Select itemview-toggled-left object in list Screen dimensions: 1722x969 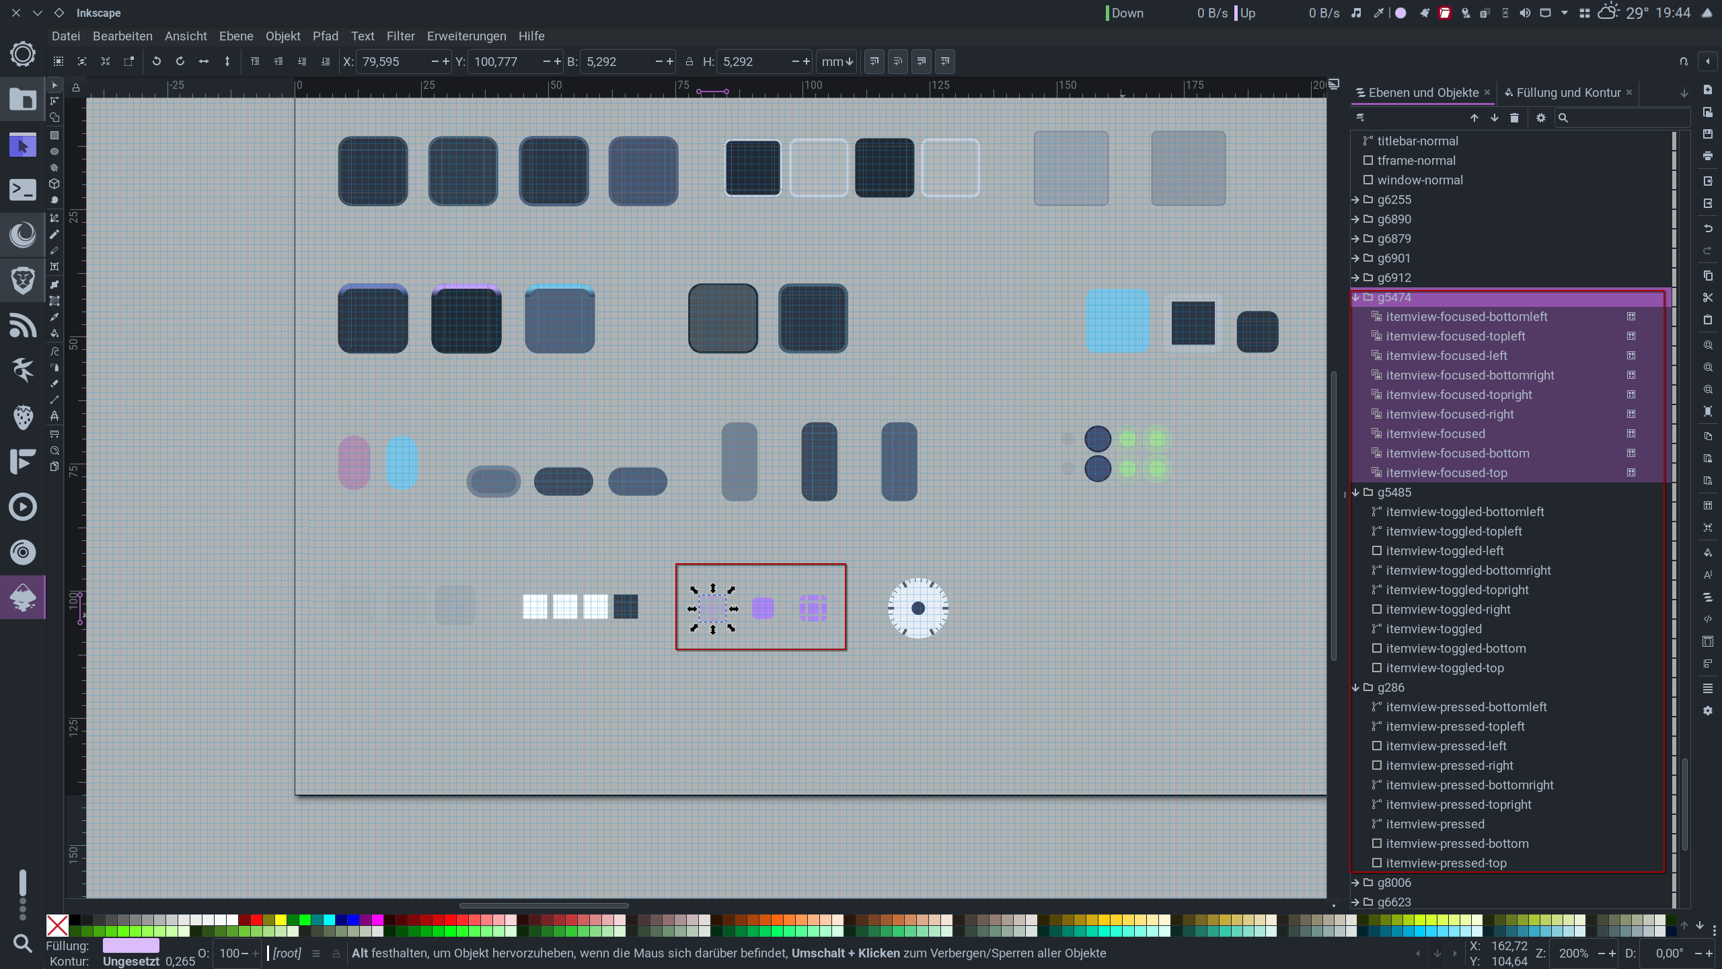click(1444, 551)
